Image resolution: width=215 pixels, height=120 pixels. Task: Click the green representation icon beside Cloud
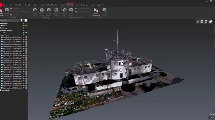tap(26, 26)
